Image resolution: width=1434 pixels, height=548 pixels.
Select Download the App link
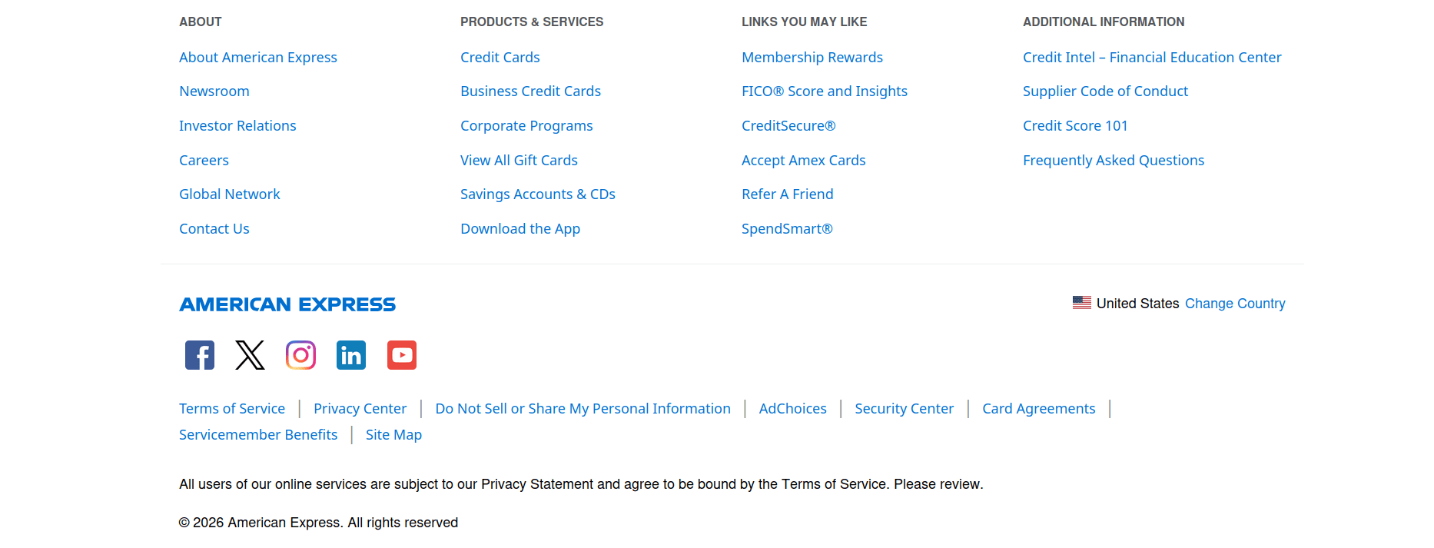point(520,229)
